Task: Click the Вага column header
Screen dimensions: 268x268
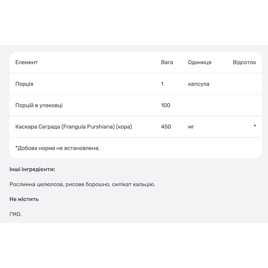Action: tap(167, 62)
